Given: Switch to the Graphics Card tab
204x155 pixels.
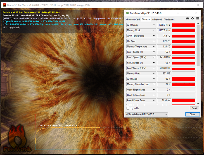Looking at the screenshot, I should pos(133,20).
